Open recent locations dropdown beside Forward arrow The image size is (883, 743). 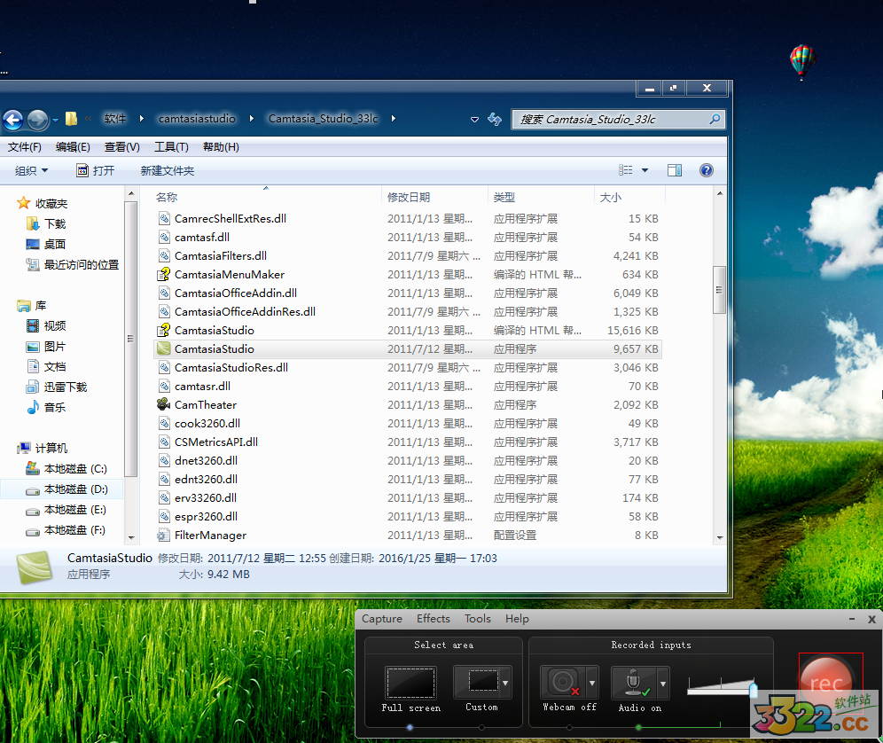[x=55, y=120]
